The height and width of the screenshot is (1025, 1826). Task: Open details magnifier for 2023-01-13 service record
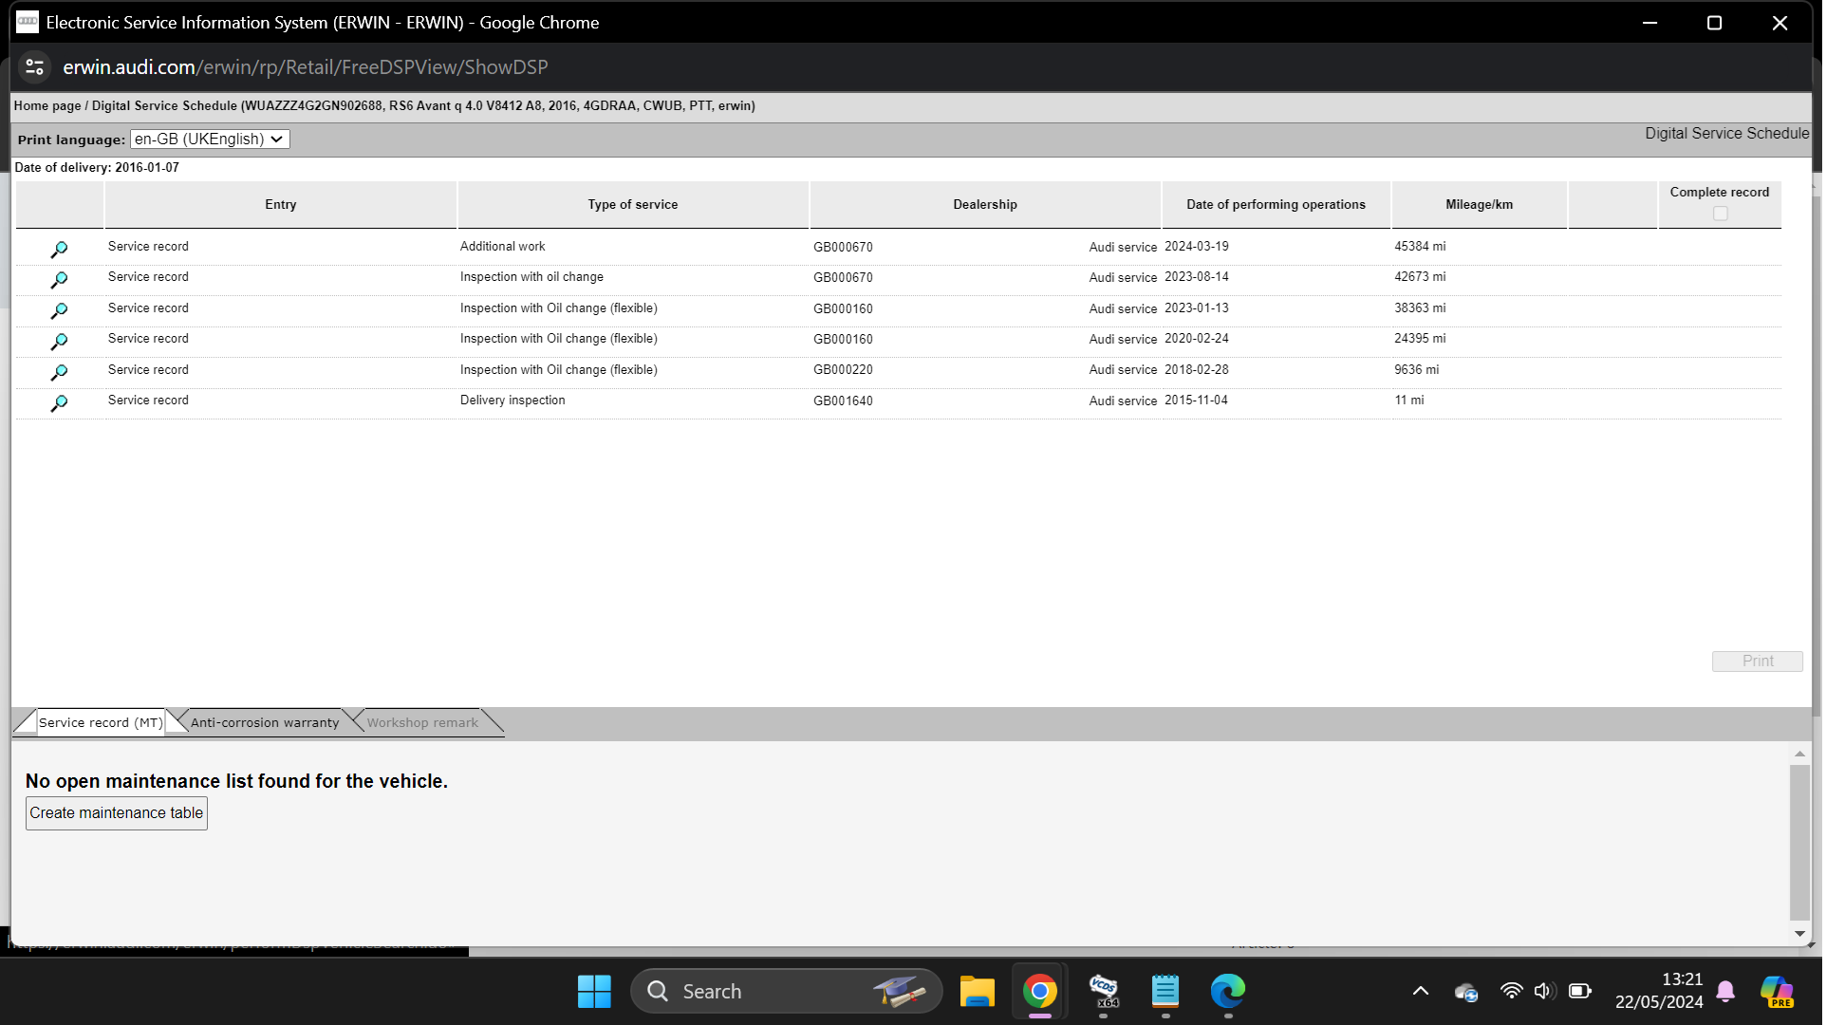59,311
